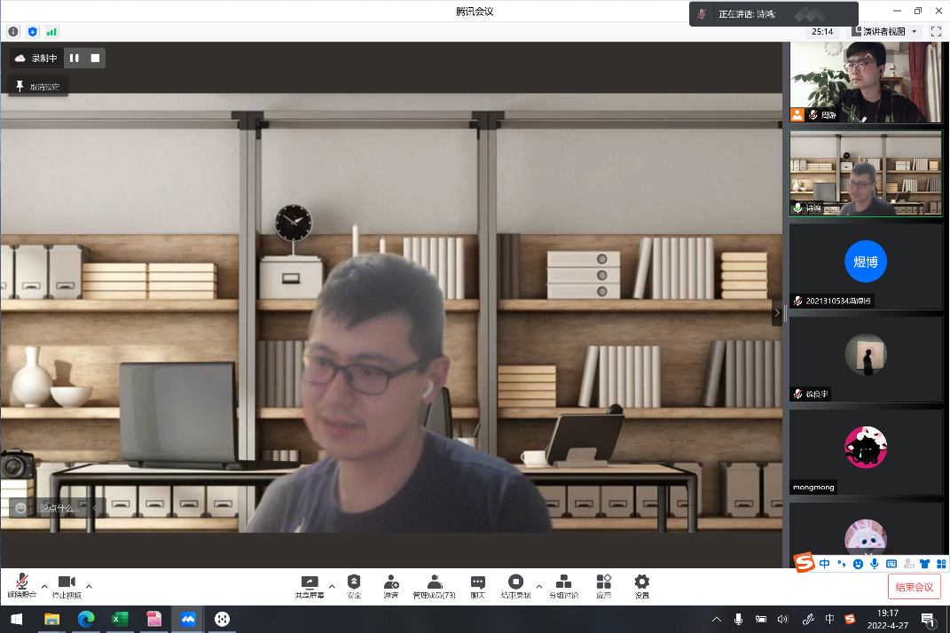
Task: Click the Invite participants icon
Action: click(x=390, y=582)
